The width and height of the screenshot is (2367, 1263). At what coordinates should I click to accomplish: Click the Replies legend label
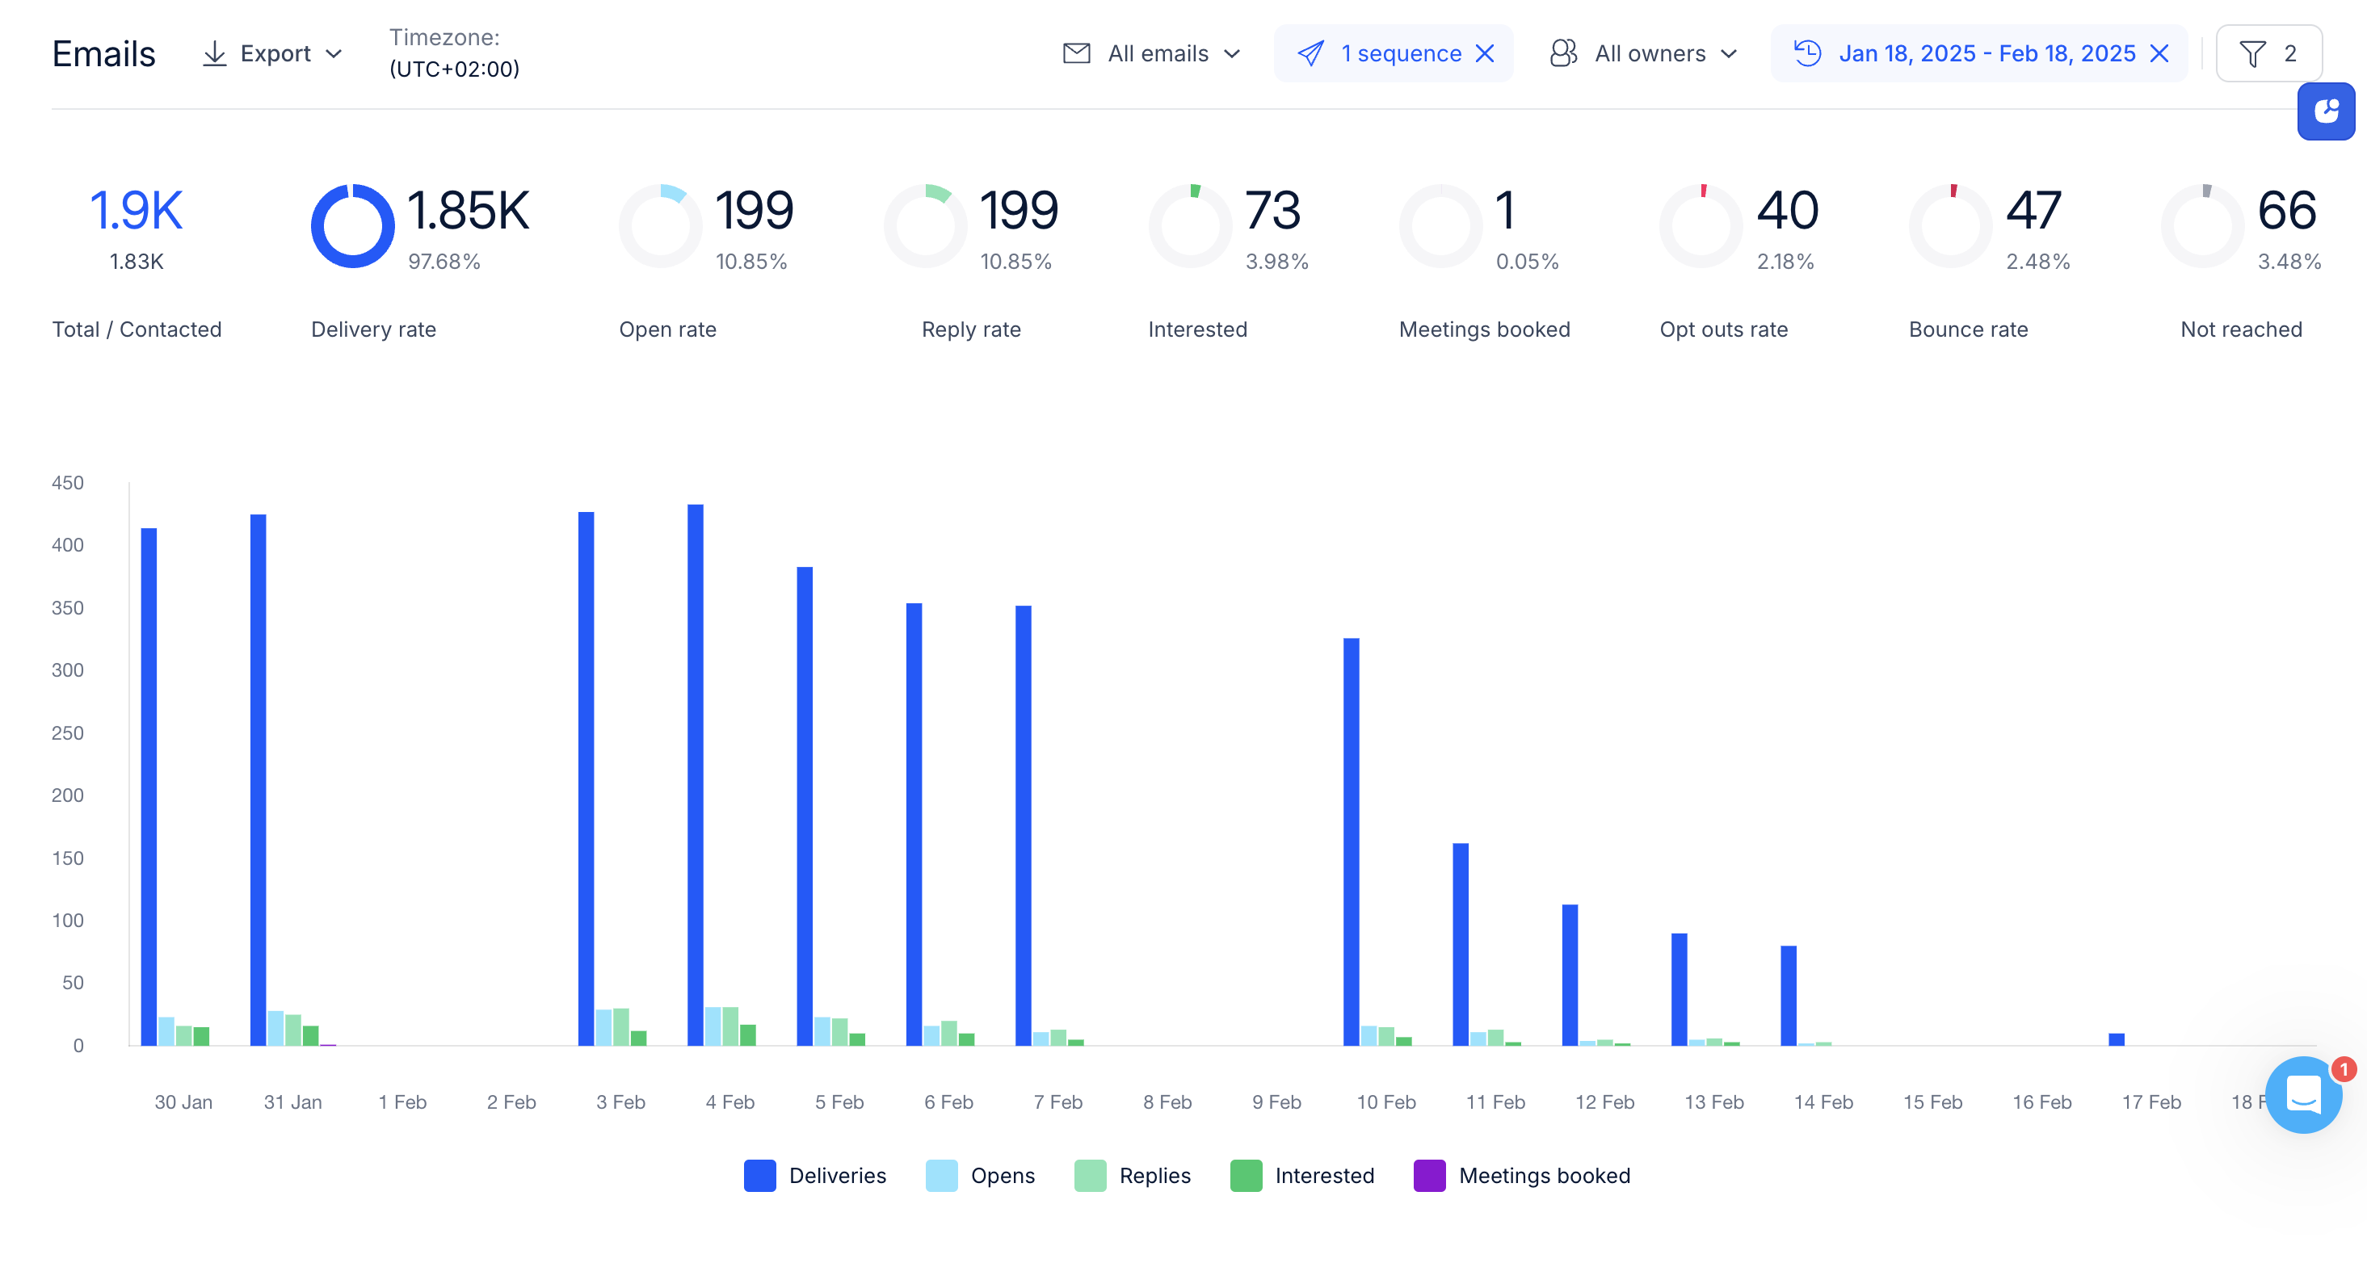point(1154,1176)
